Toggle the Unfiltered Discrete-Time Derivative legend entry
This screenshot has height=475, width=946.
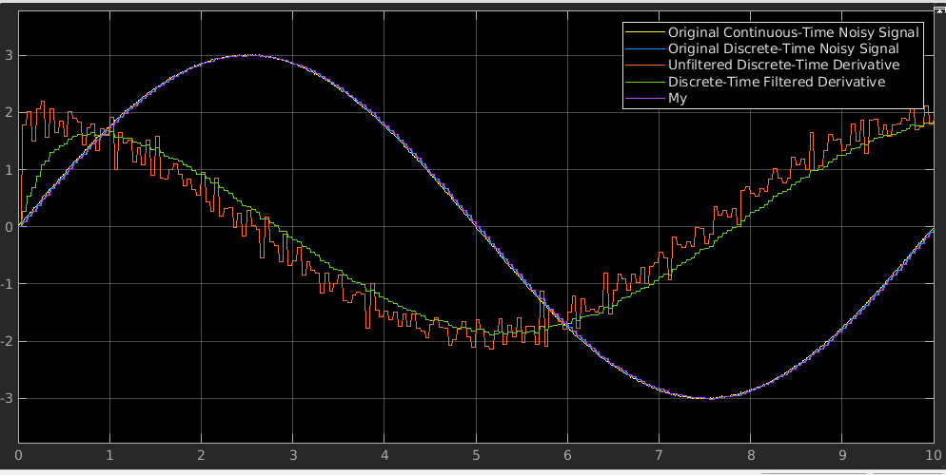point(783,65)
